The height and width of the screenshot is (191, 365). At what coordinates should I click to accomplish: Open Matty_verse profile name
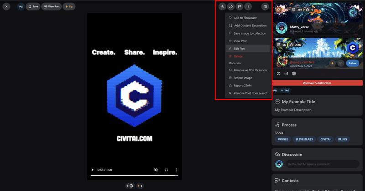point(299,27)
